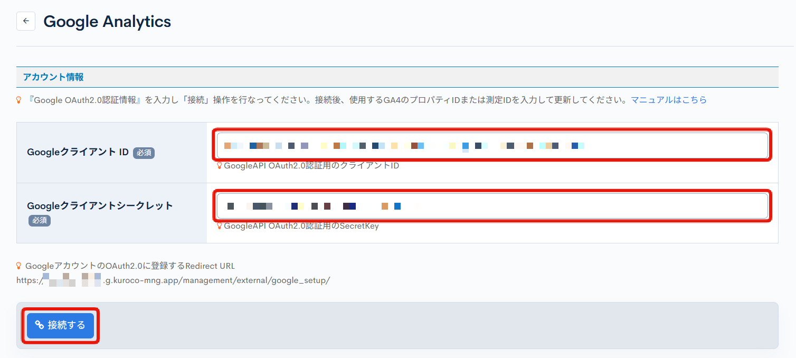Click the lightbulb icon beside SecretKey hint

[220, 226]
